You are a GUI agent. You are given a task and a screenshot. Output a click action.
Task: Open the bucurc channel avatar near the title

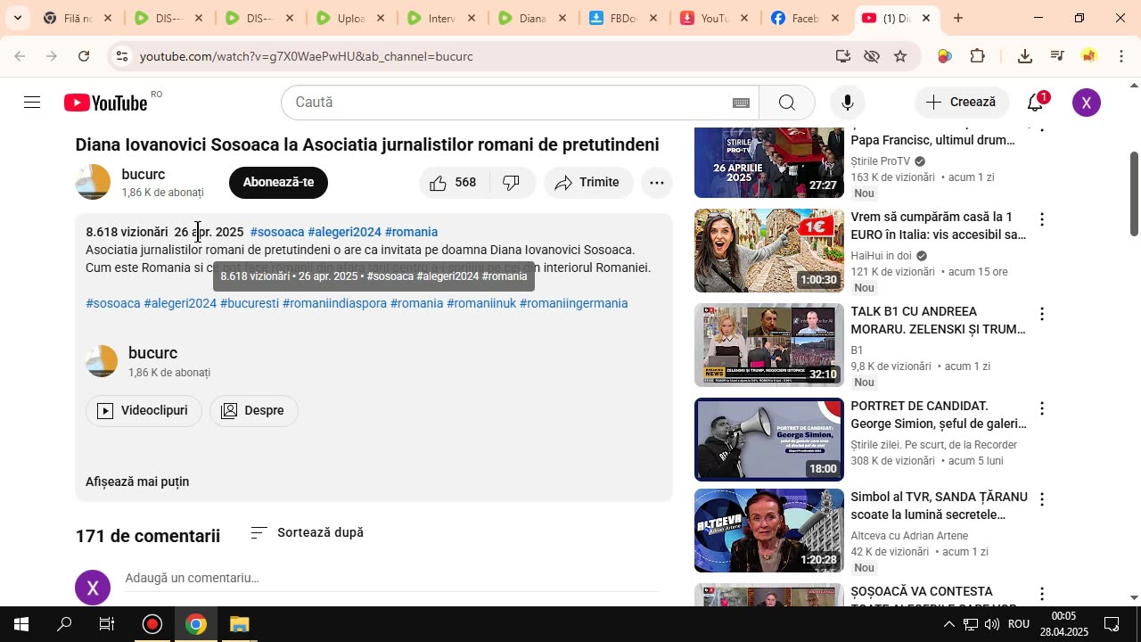[x=93, y=182]
